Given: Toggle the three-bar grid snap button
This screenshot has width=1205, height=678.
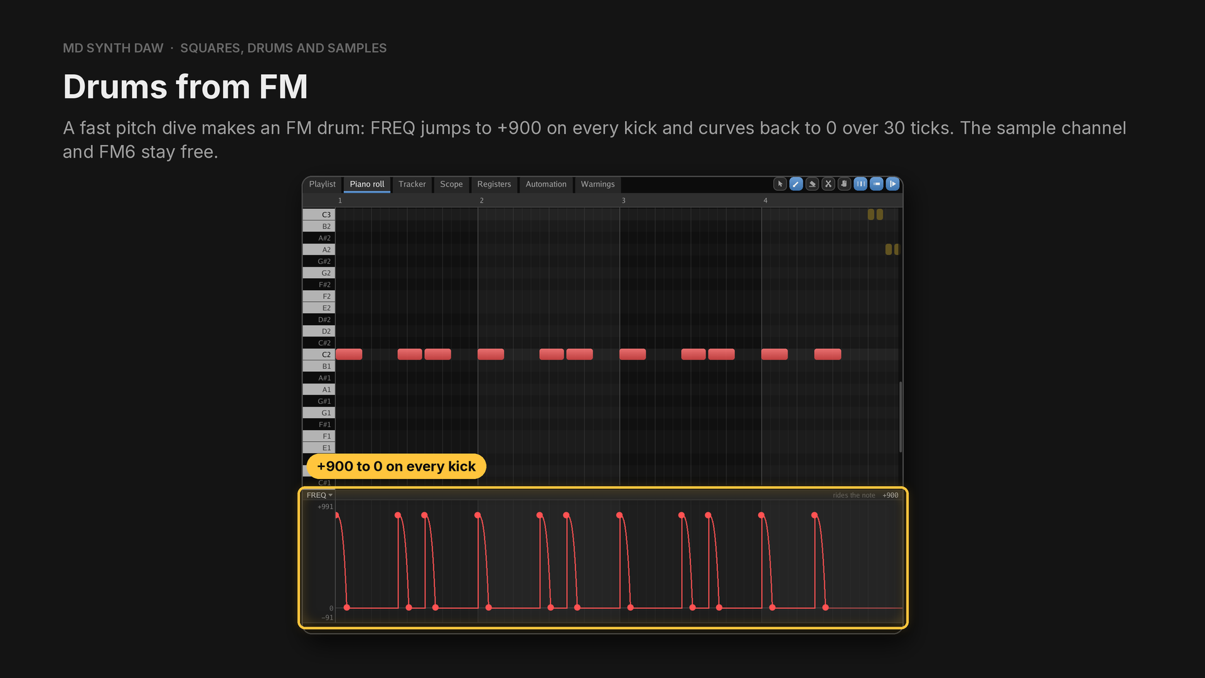Looking at the screenshot, I should click(860, 184).
